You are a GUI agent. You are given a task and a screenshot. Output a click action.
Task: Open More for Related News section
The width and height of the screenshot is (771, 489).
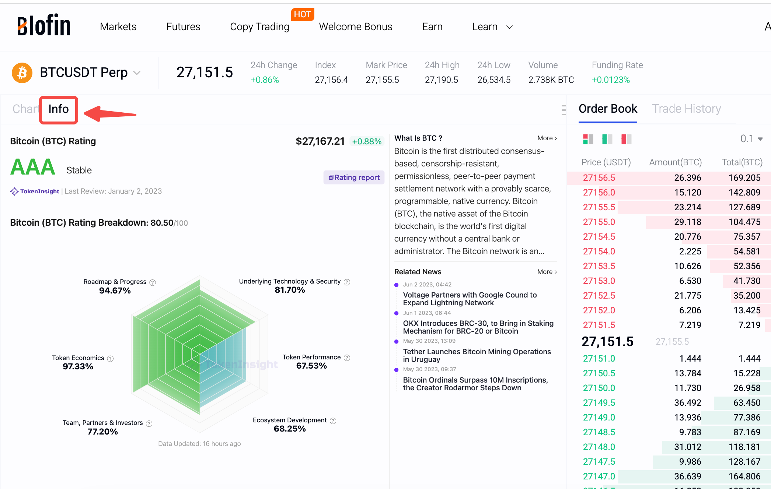(547, 272)
